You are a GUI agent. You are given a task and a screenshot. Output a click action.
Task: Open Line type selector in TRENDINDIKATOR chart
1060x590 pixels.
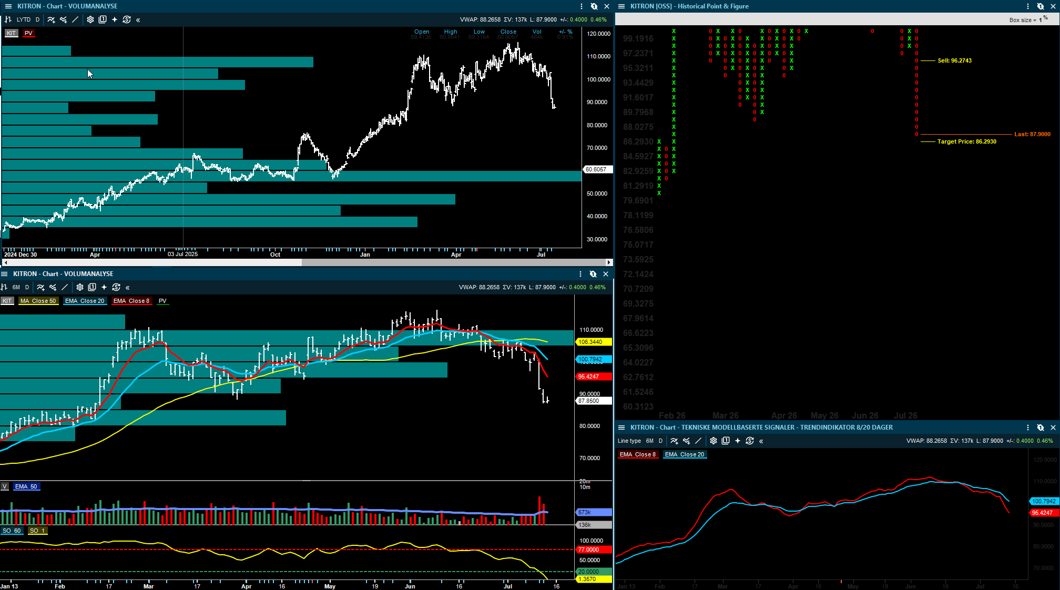(629, 441)
